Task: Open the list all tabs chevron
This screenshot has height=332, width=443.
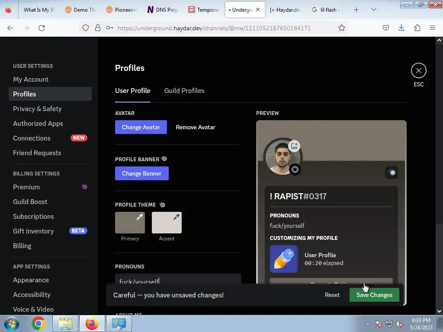Action: tap(373, 10)
